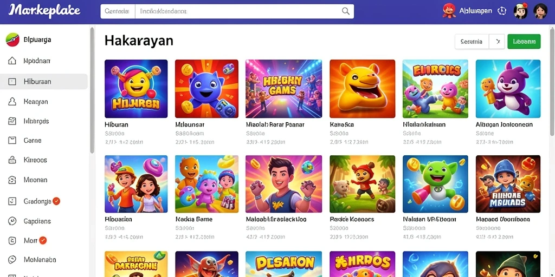Open the green goblin game thumbnail

(435, 184)
